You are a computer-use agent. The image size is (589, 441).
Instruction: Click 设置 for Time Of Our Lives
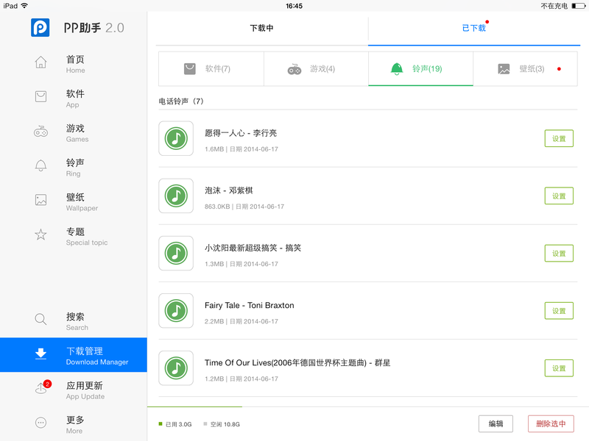tap(559, 368)
